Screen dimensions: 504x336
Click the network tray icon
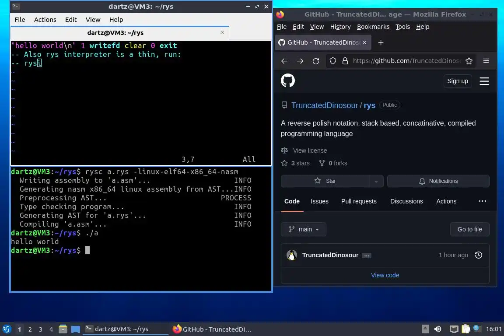(x=454, y=329)
